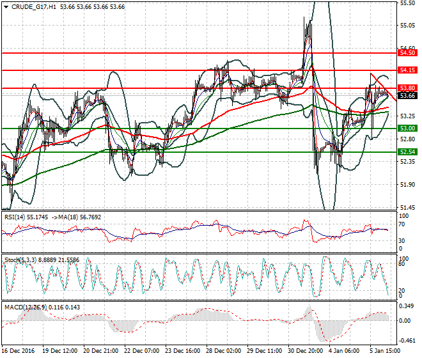Click the 51.90 price scale value
Viewport: 422px width, 358px height.
407,185
